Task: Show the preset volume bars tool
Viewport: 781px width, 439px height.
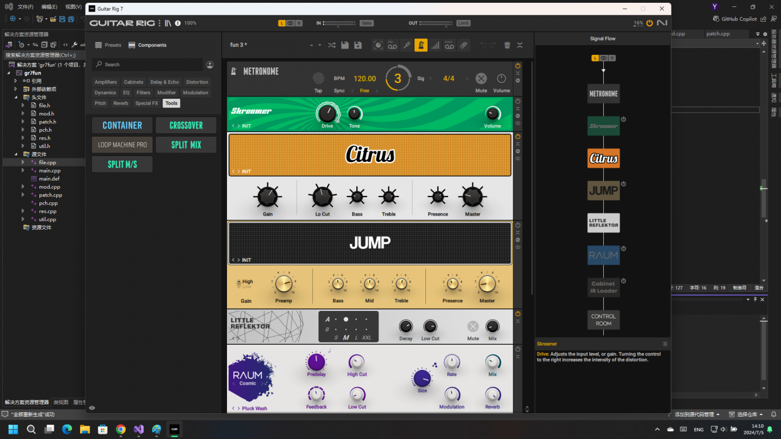Action: pyautogui.click(x=435, y=45)
